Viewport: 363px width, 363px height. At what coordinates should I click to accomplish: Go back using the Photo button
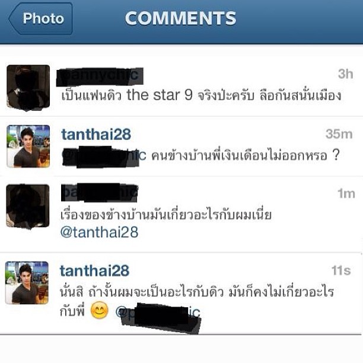[41, 19]
